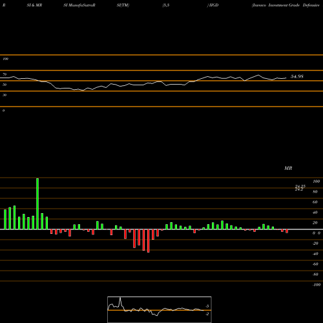Image resolution: width=323 pixels, height=323 pixels.
Task: Click the RSI value label 54.98
Action: pos(297,76)
